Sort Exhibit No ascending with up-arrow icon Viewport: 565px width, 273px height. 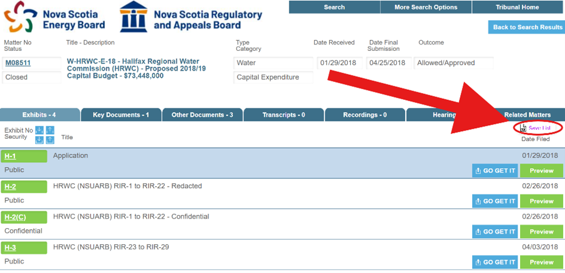tap(50, 131)
